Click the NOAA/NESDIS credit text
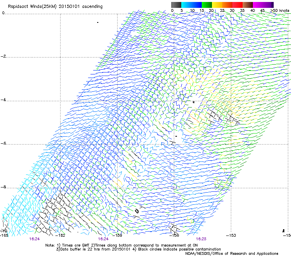This screenshot has height=256, width=291. (232, 254)
